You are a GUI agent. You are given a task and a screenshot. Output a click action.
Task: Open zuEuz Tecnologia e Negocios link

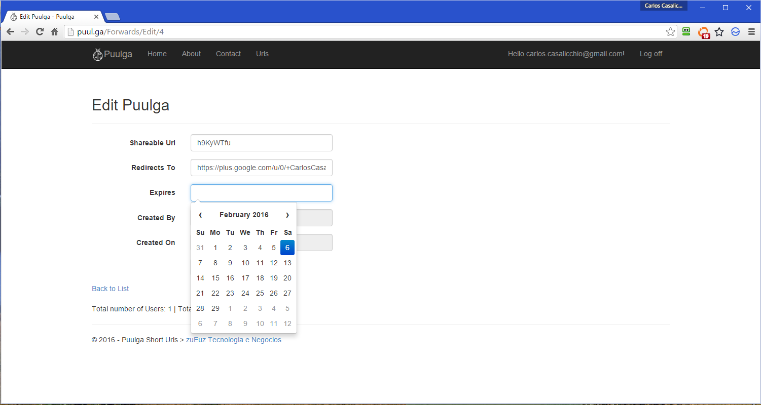(233, 340)
